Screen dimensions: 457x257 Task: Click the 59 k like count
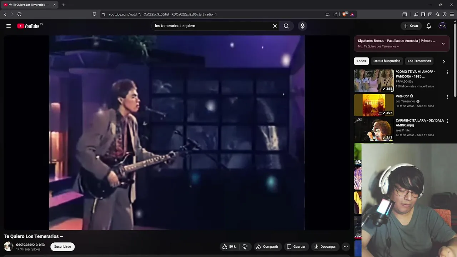point(232,247)
